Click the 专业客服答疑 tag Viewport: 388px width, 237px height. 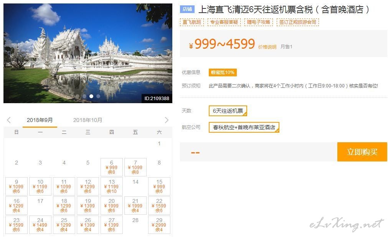pos(224,22)
